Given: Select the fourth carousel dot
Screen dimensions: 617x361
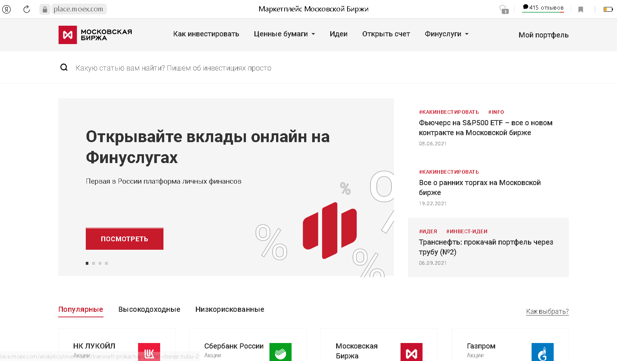Looking at the screenshot, I should pyautogui.click(x=106, y=263).
